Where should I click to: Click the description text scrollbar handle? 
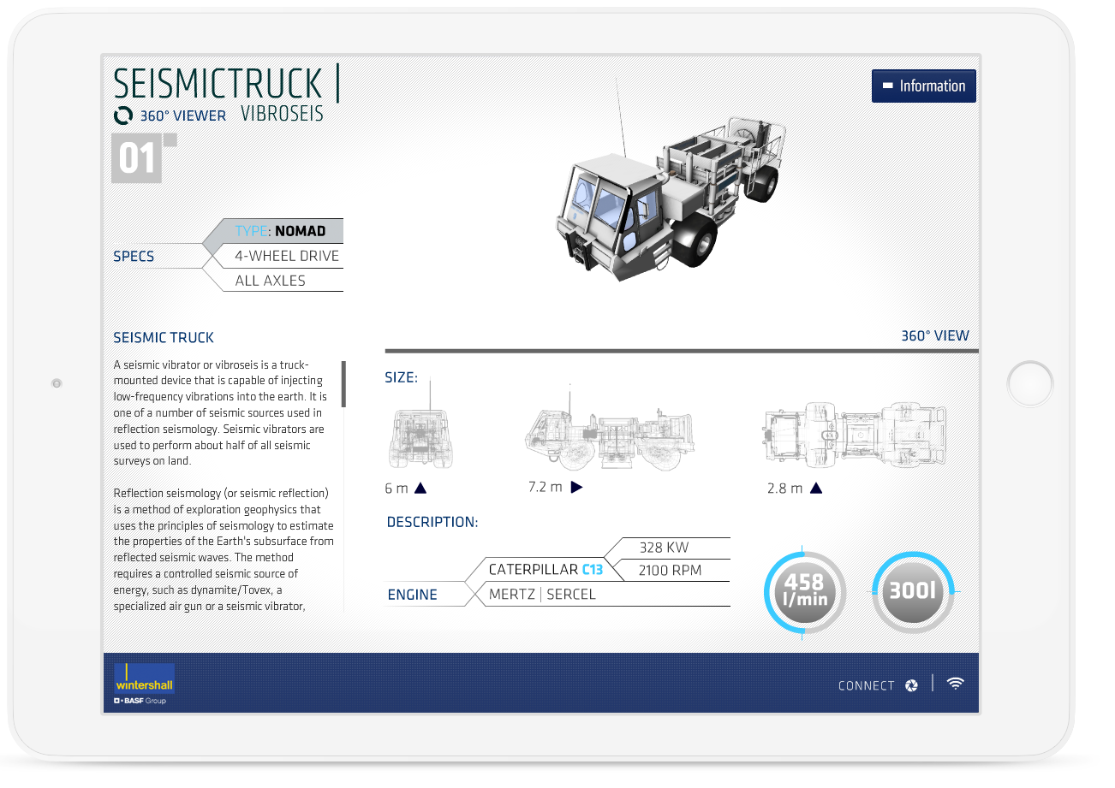343,383
